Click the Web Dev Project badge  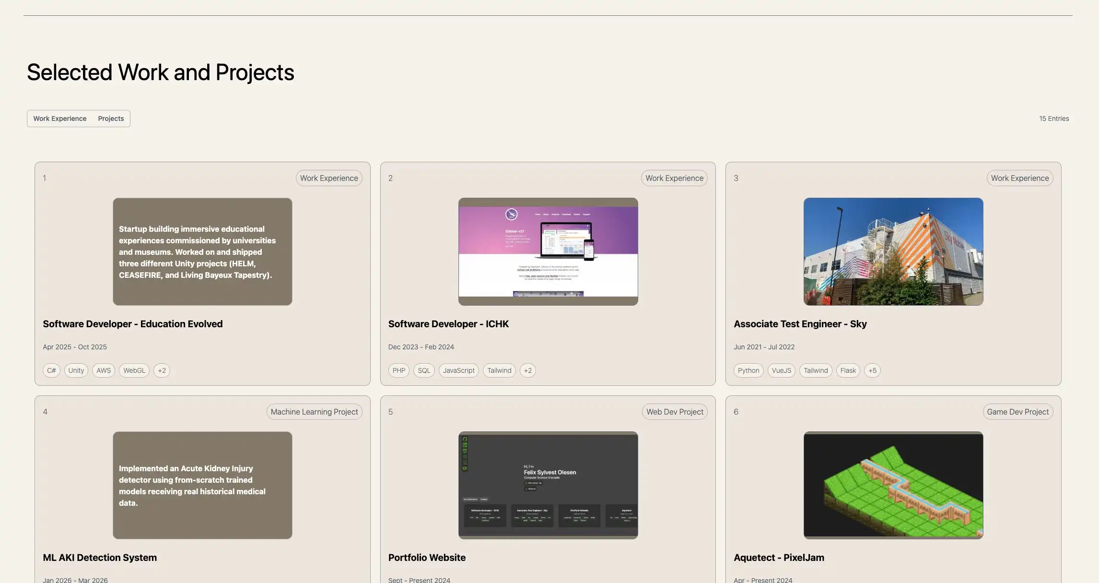(675, 412)
